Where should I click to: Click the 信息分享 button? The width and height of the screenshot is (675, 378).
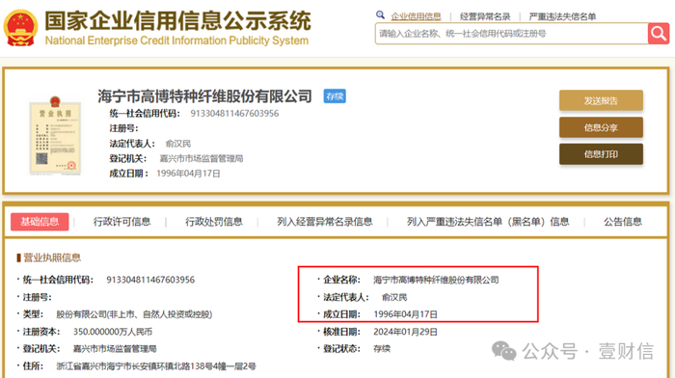click(x=601, y=127)
